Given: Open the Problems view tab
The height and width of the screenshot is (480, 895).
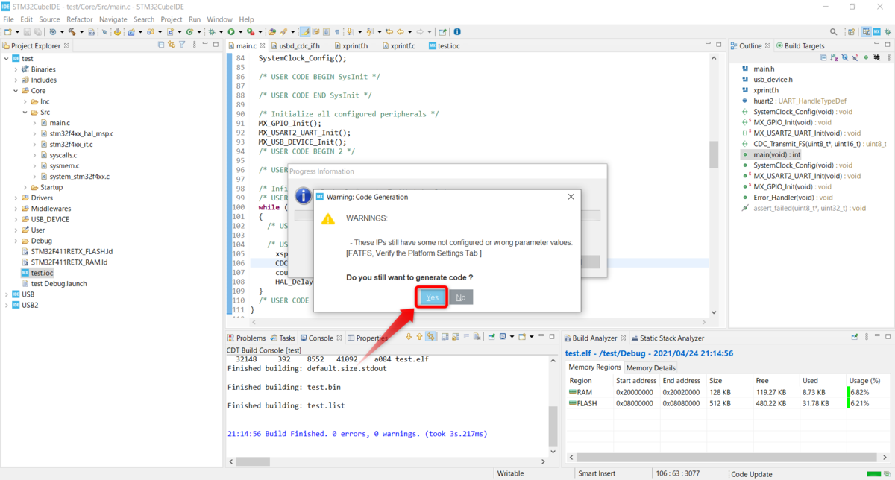Looking at the screenshot, I should tap(246, 338).
